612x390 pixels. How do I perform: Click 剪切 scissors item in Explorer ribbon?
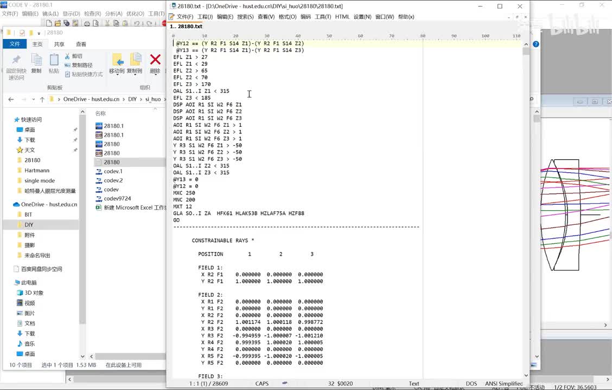[x=73, y=56]
